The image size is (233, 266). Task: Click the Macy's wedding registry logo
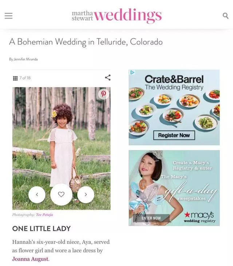click(x=200, y=217)
